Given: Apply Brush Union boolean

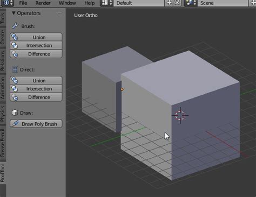Looking at the screenshot, I should [36, 37].
